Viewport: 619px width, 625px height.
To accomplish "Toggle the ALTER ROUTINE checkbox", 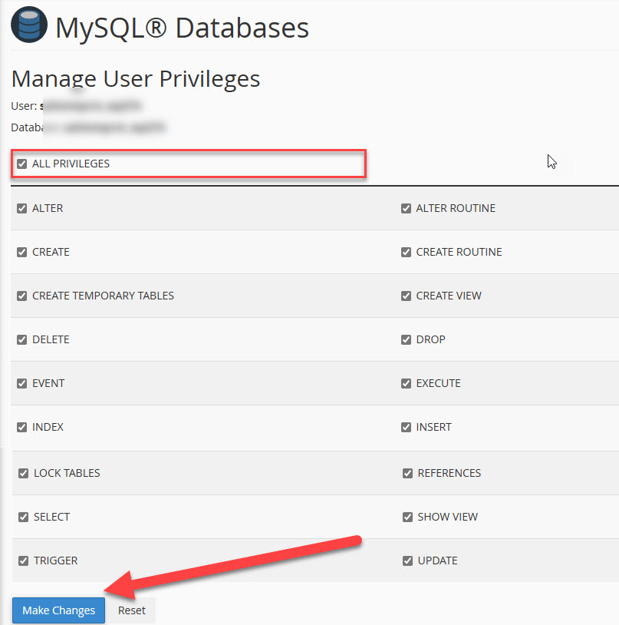I will coord(406,208).
